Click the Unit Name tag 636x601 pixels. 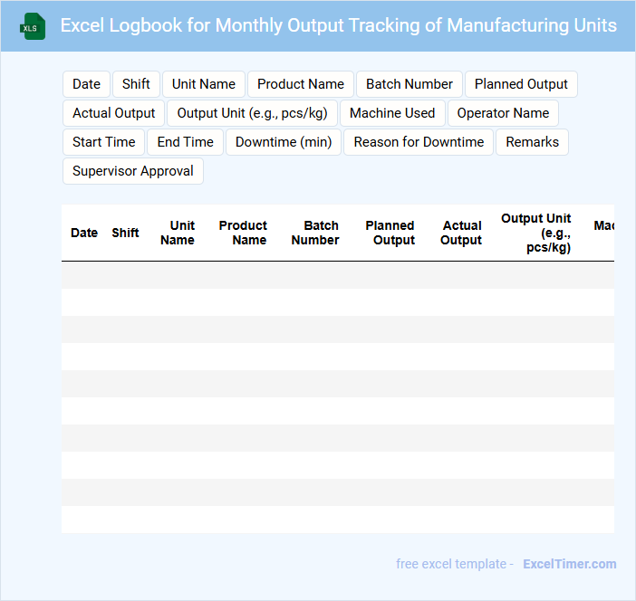pyautogui.click(x=204, y=84)
